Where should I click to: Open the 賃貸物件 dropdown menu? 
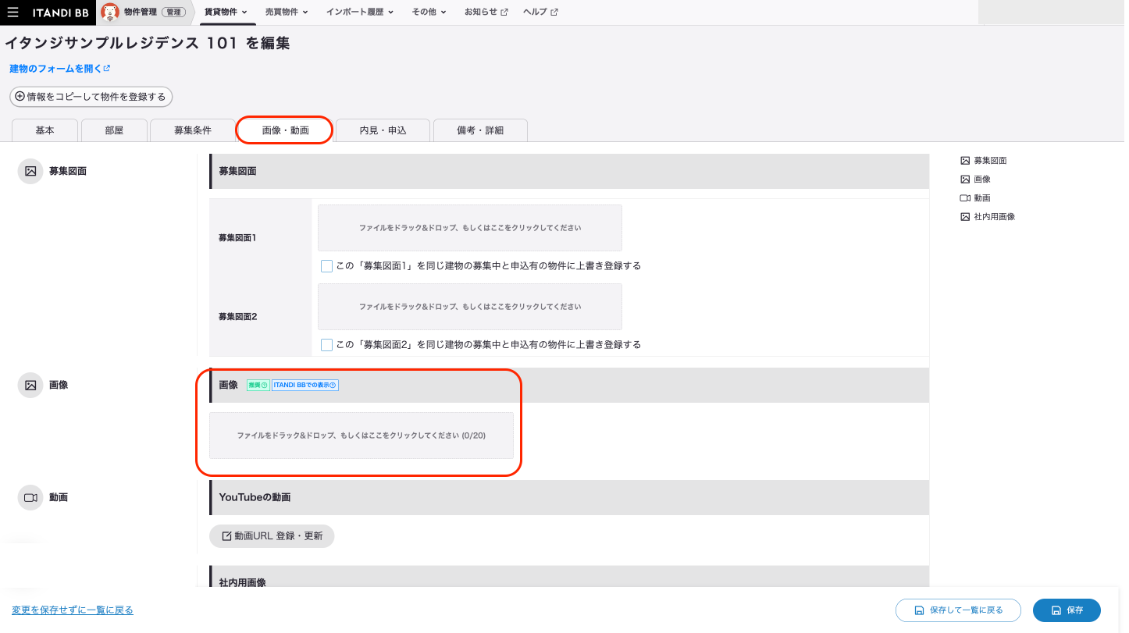tap(226, 12)
